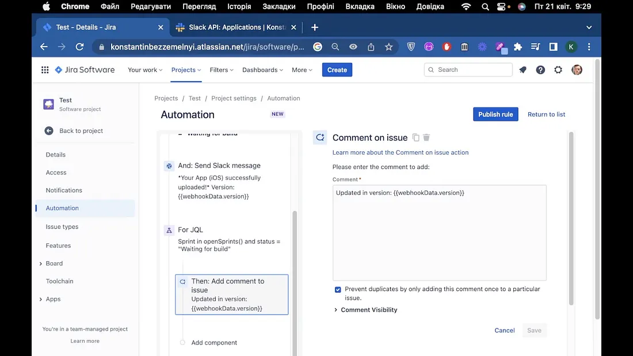Open Jira settings gear icon
Screen dimensions: 633x356
click(558, 70)
